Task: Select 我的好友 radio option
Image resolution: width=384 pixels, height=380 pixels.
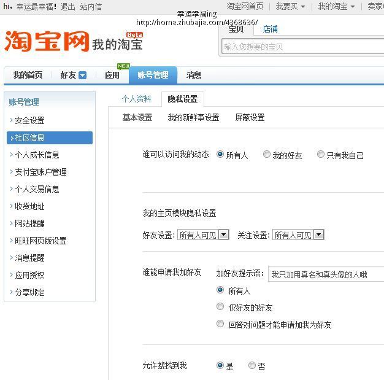Action: point(267,155)
